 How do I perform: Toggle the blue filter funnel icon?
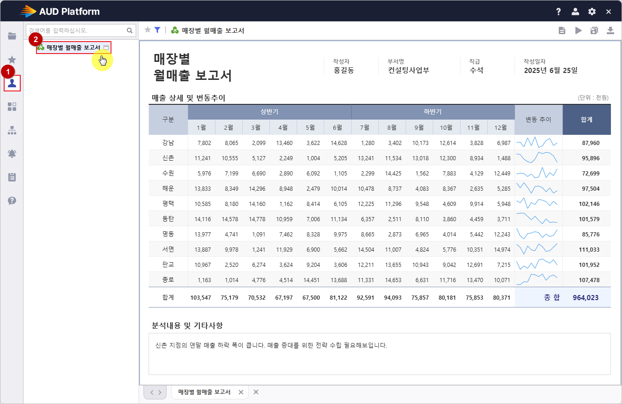tap(157, 30)
